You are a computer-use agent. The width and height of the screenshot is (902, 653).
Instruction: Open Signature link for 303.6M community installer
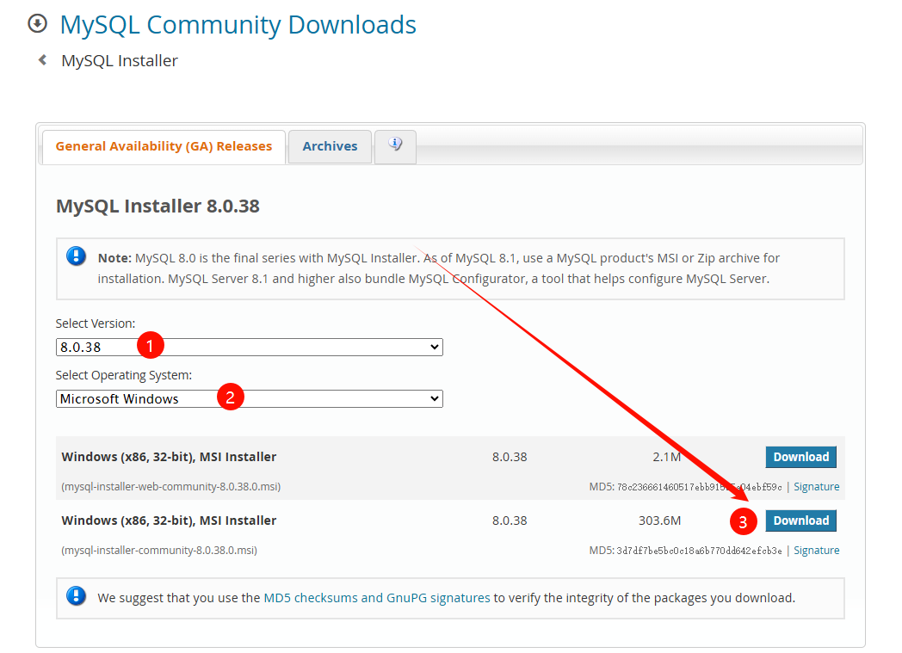point(816,551)
